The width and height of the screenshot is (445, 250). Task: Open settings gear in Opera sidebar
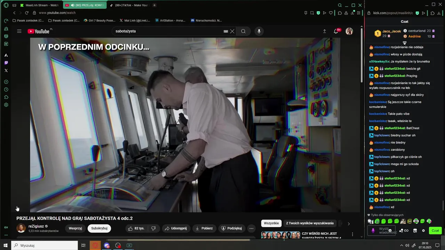pyautogui.click(x=6, y=105)
